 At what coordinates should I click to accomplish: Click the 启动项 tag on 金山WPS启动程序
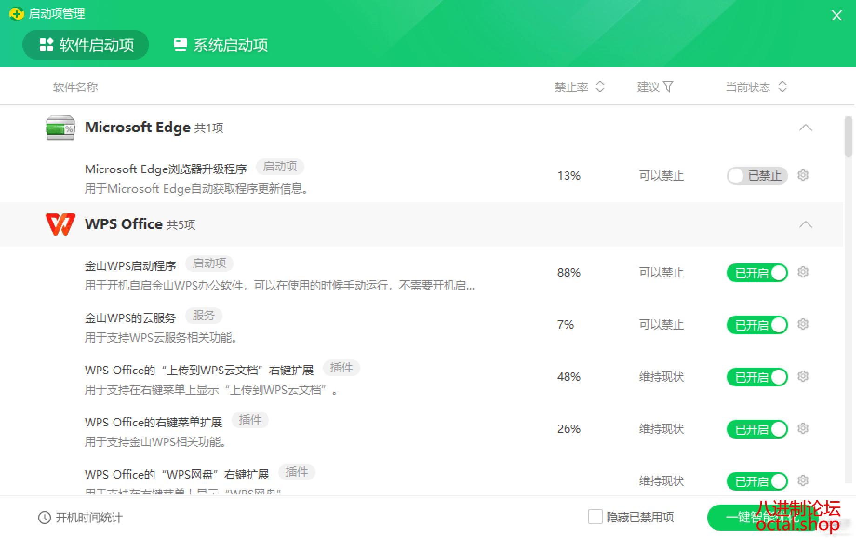[209, 263]
